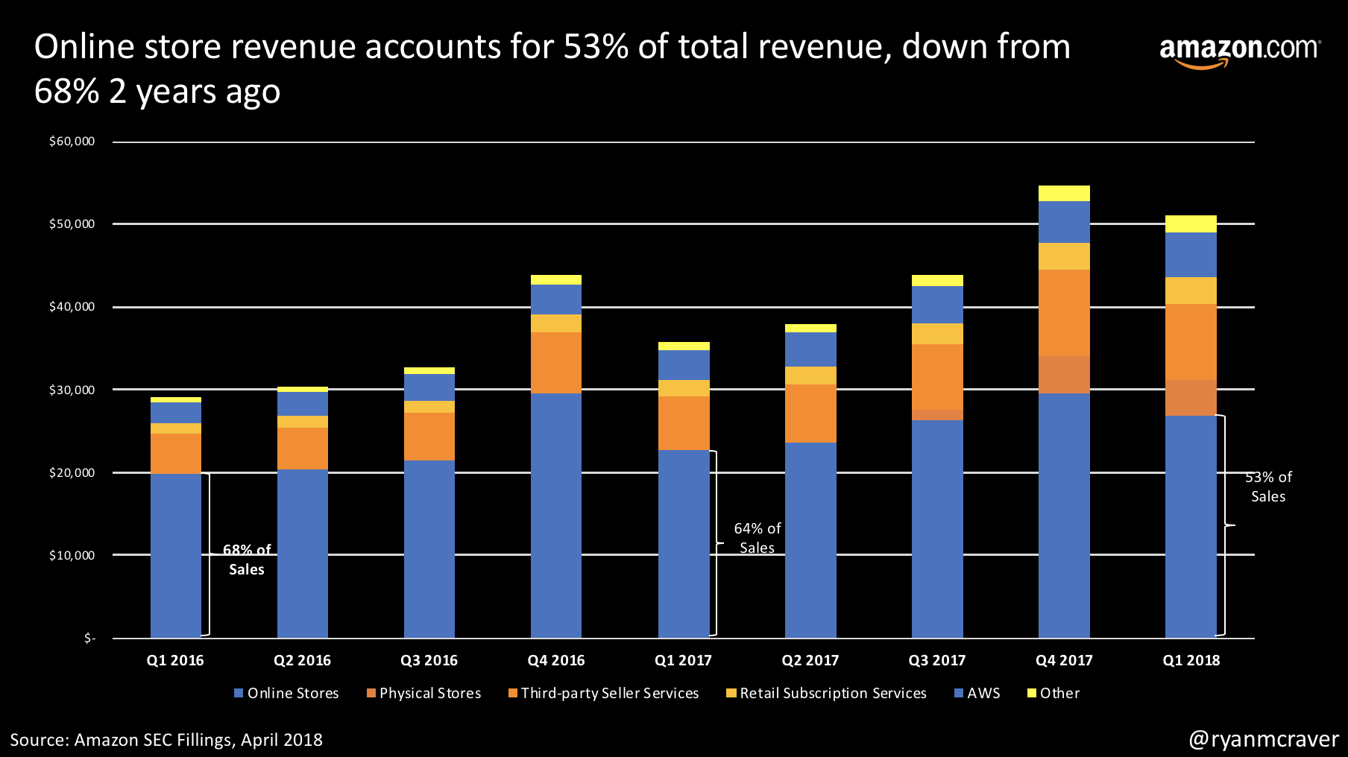Select the Q1 2018 Physical Stores bar segment
This screenshot has height=757, width=1348.
coord(1191,398)
